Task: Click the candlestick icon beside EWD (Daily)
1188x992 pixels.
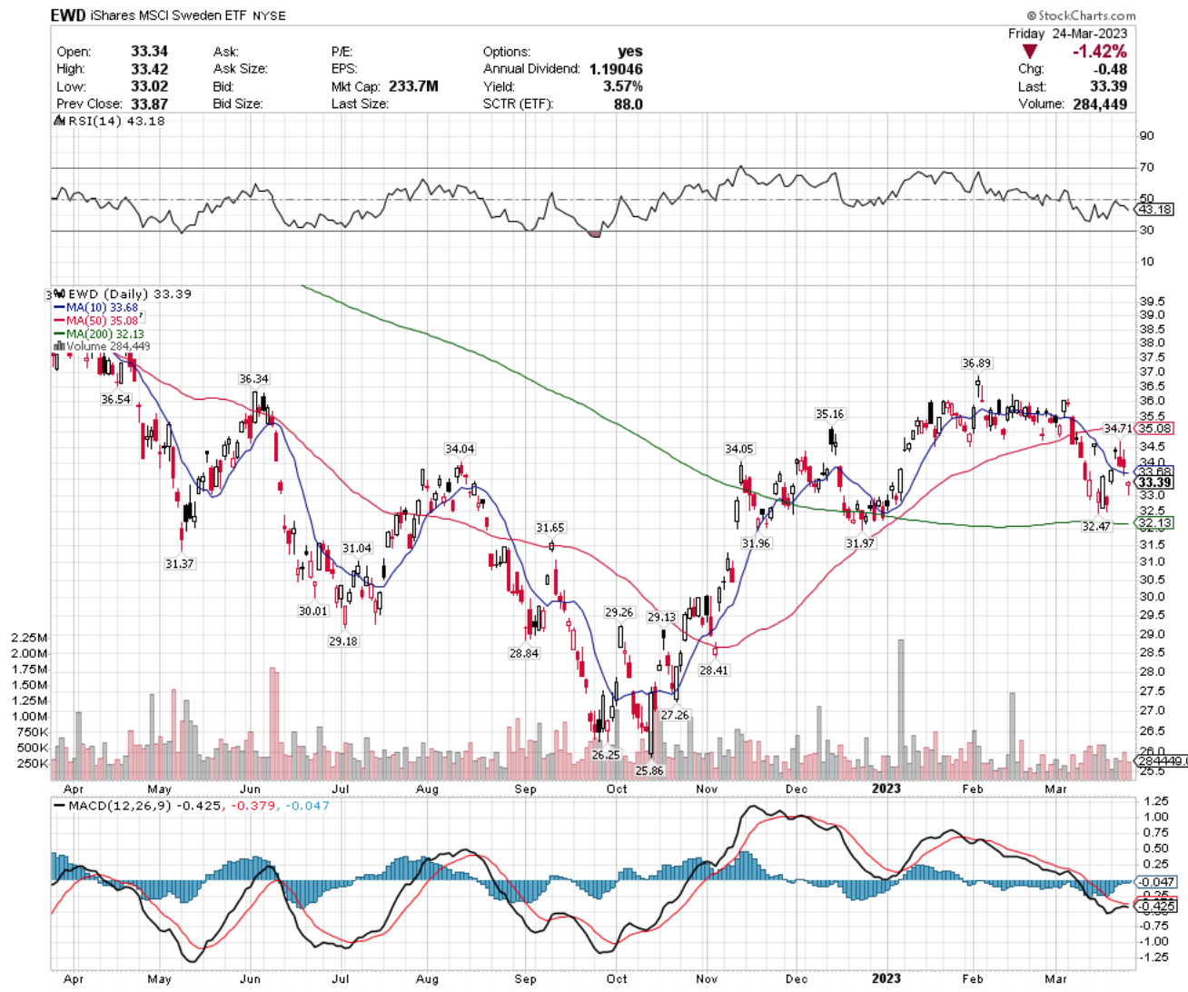Action: coord(59,293)
